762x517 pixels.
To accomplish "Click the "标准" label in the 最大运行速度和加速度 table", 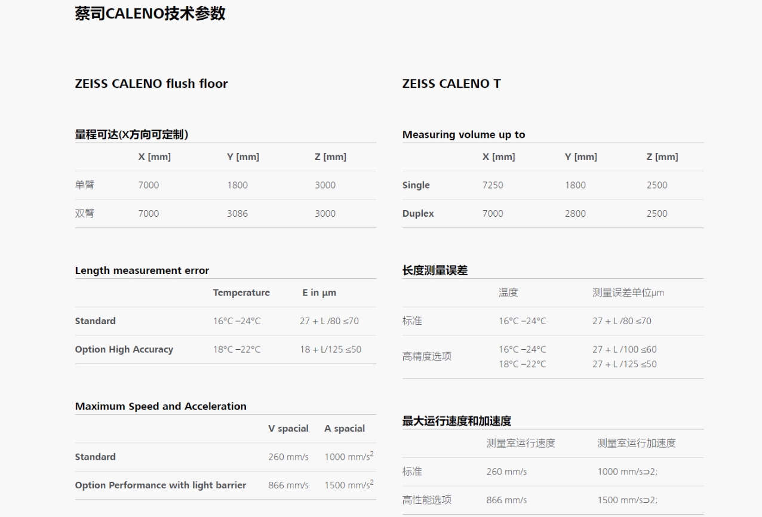I will point(412,472).
